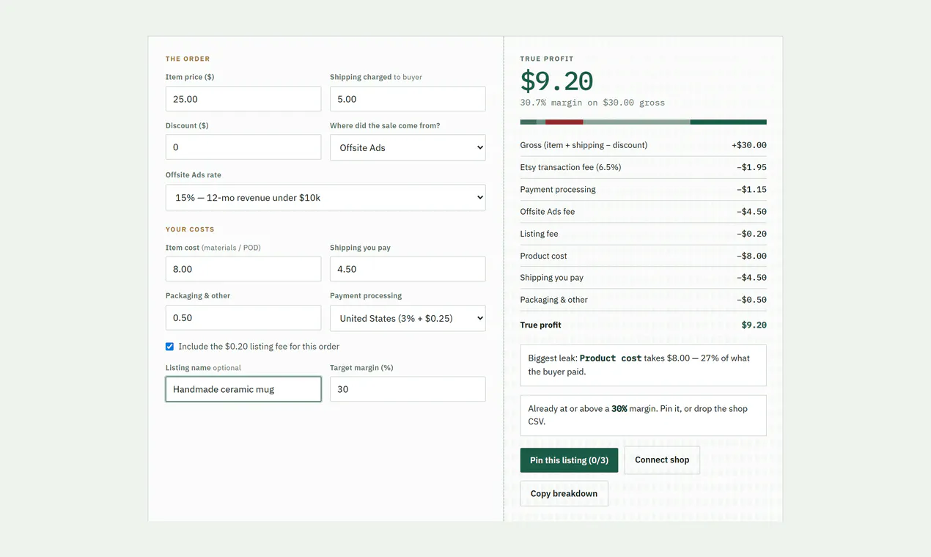Select the Discount input field
This screenshot has height=557, width=931.
click(x=243, y=147)
